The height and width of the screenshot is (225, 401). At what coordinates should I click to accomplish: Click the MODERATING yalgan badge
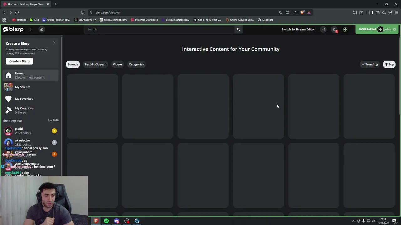click(x=378, y=29)
